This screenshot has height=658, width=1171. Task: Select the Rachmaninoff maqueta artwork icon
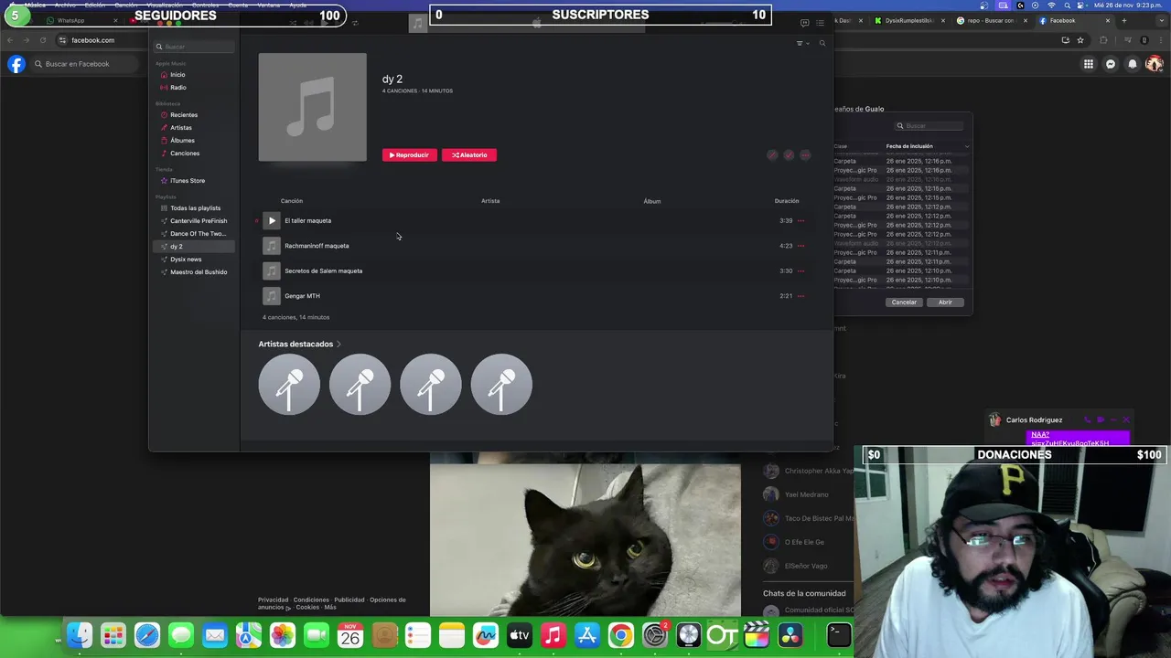point(272,246)
